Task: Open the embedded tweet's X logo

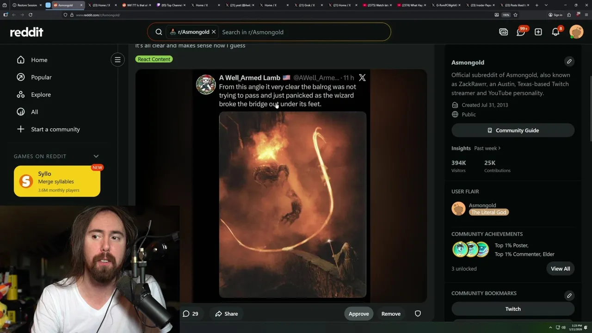Action: (x=362, y=78)
